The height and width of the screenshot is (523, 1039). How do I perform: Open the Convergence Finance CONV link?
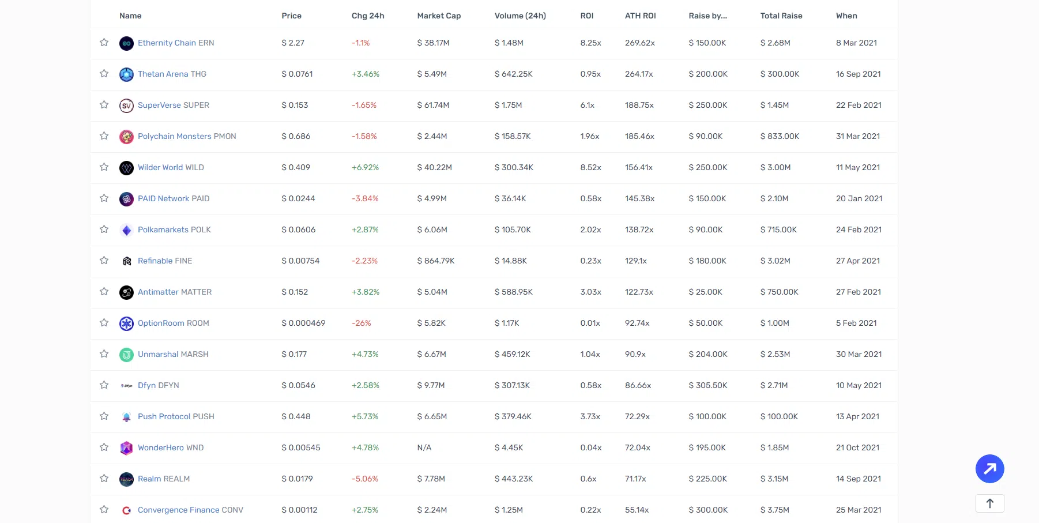coord(190,510)
